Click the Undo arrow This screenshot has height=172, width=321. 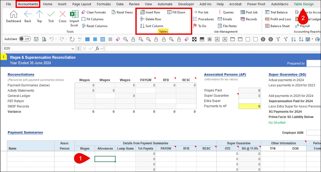52,39
